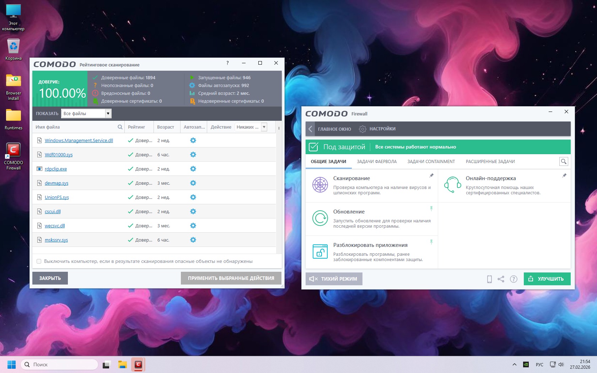The width and height of the screenshot is (597, 373).
Task: Click the Unblock applications padlock icon
Action: tap(320, 252)
